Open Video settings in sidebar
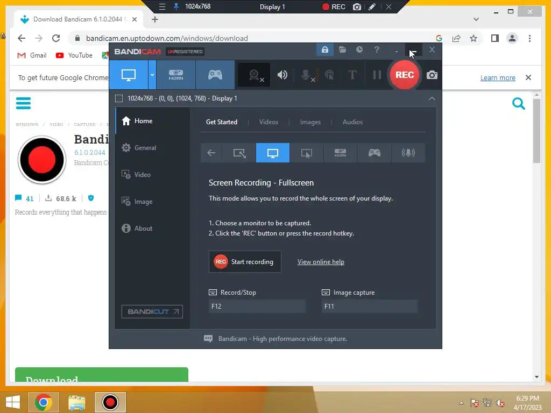 (152, 175)
